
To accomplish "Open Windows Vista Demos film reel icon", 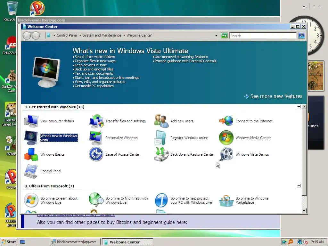I will click(226, 154).
